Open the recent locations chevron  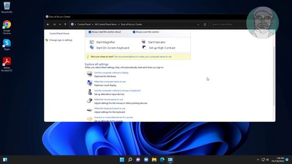[60, 24]
